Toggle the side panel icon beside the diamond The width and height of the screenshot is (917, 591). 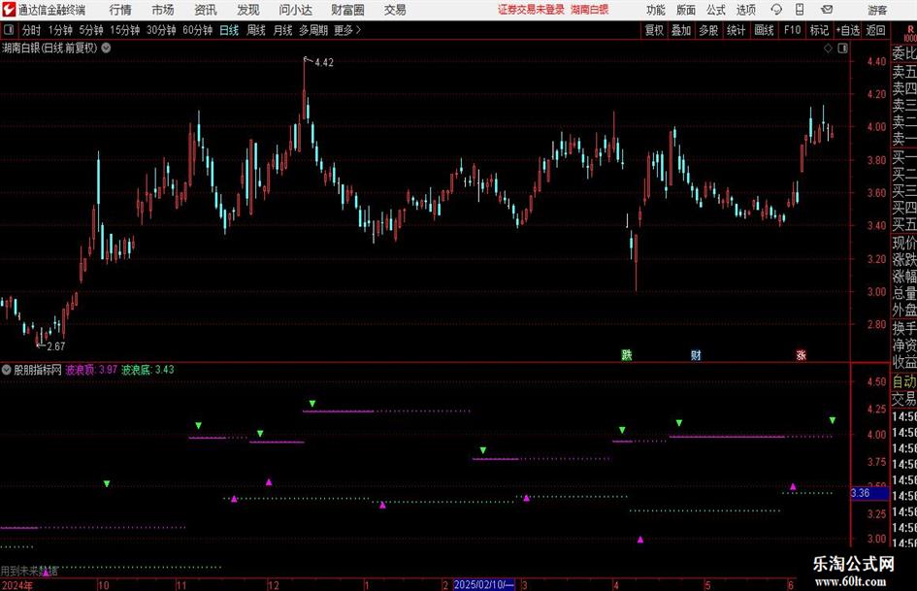click(842, 49)
